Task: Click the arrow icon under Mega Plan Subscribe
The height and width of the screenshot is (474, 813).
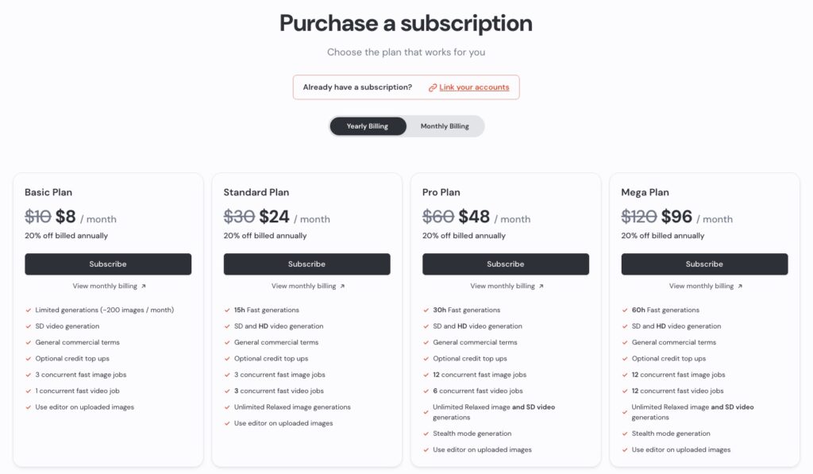Action: click(x=740, y=287)
